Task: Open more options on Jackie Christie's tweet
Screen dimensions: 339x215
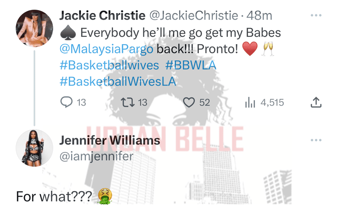Action: pyautogui.click(x=316, y=15)
